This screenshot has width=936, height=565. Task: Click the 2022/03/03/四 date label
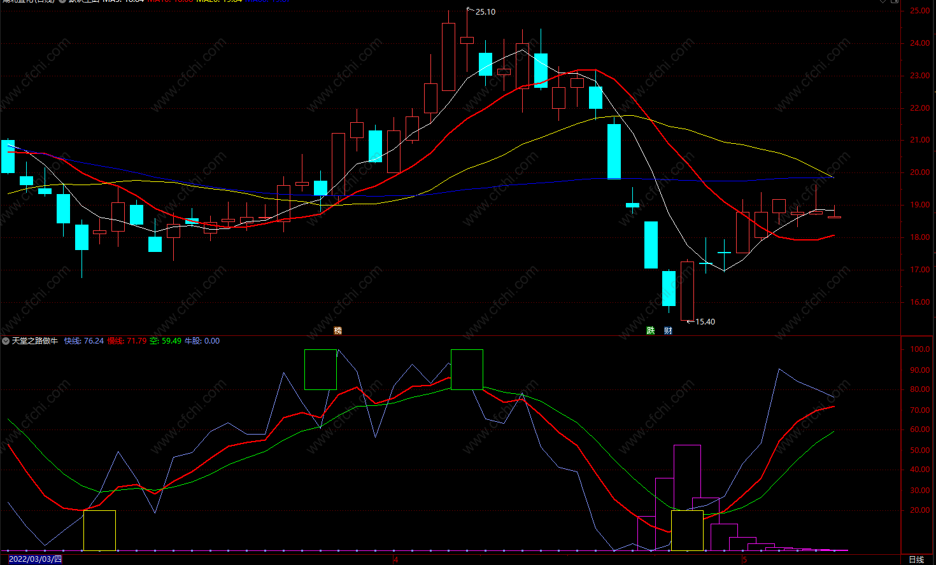click(36, 559)
